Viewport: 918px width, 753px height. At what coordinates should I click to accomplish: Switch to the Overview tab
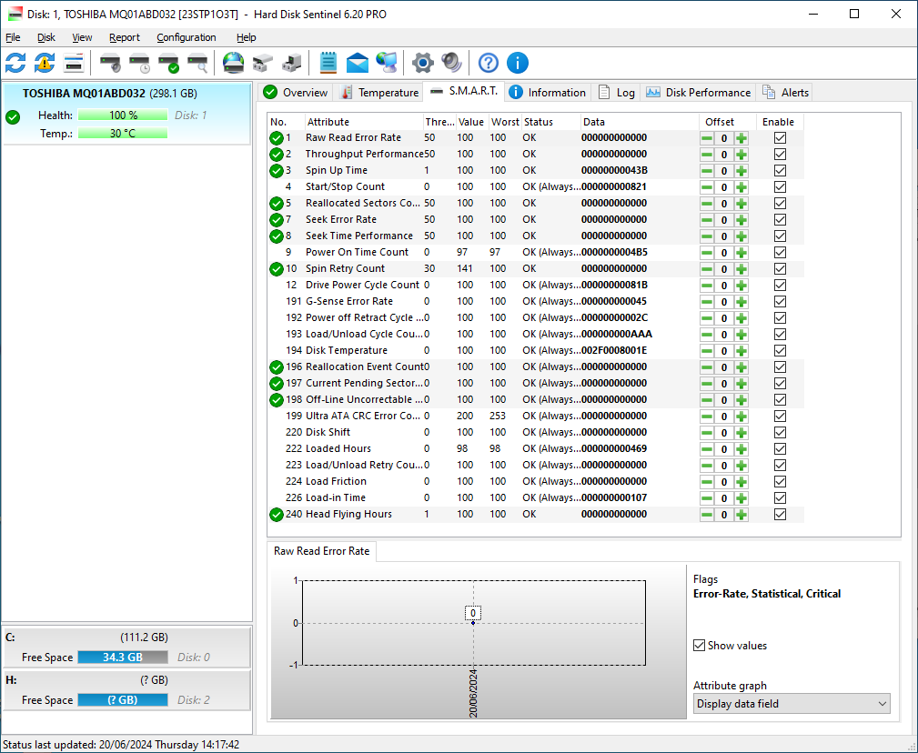point(296,93)
